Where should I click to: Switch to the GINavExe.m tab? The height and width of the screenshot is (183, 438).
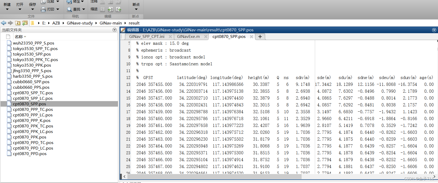coord(188,37)
